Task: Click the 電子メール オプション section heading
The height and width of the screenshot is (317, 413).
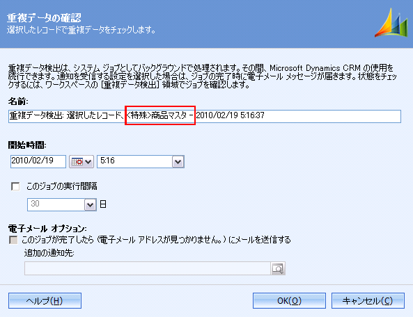Action: (x=47, y=229)
